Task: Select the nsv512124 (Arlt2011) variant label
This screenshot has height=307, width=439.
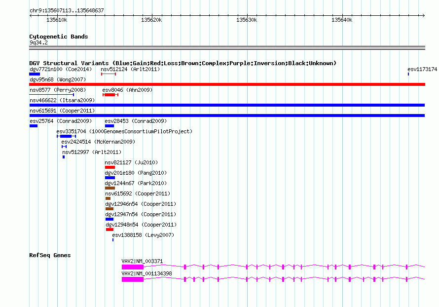Action: tap(130, 69)
